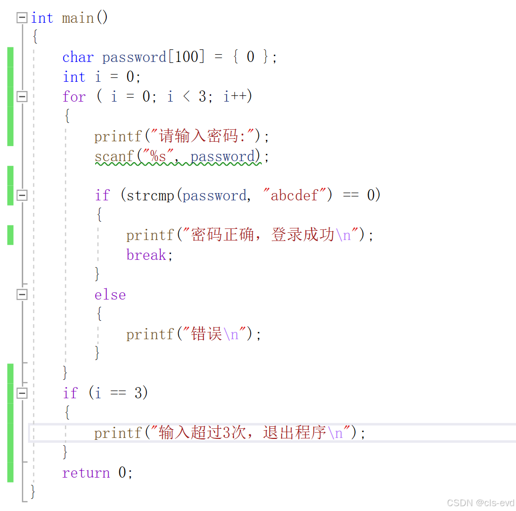Click the word "main" in function header
516x511 pixels.
pos(78,18)
